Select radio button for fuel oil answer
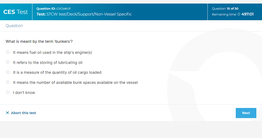 8,52
